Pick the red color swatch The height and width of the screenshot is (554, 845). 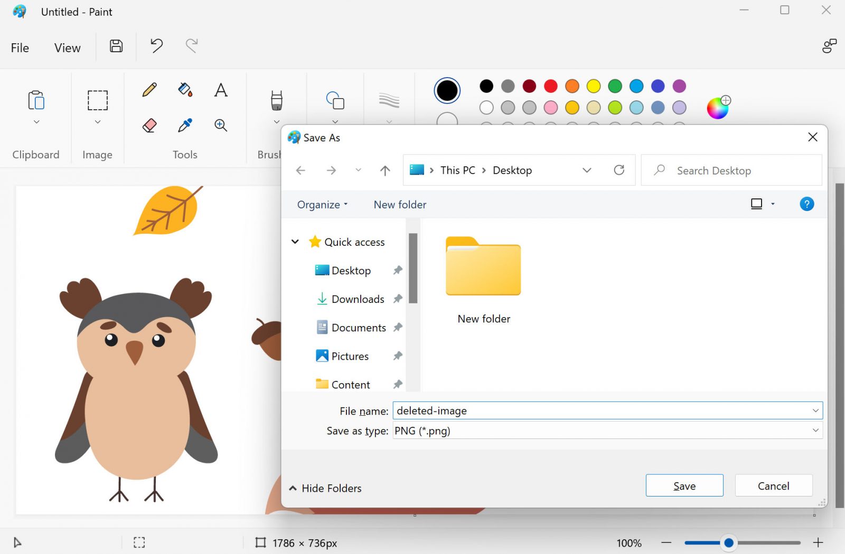551,86
